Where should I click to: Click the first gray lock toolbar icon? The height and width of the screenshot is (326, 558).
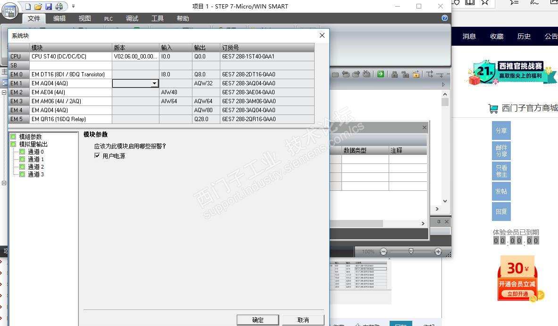click(394, 74)
